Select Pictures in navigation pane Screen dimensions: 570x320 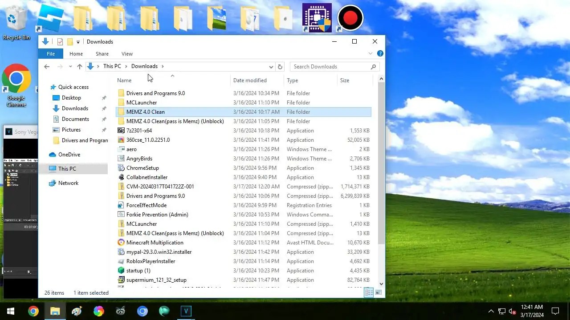(x=71, y=130)
